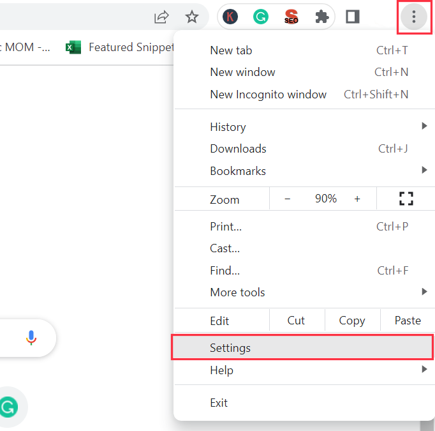
Task: Click the Cut button
Action: (x=297, y=321)
